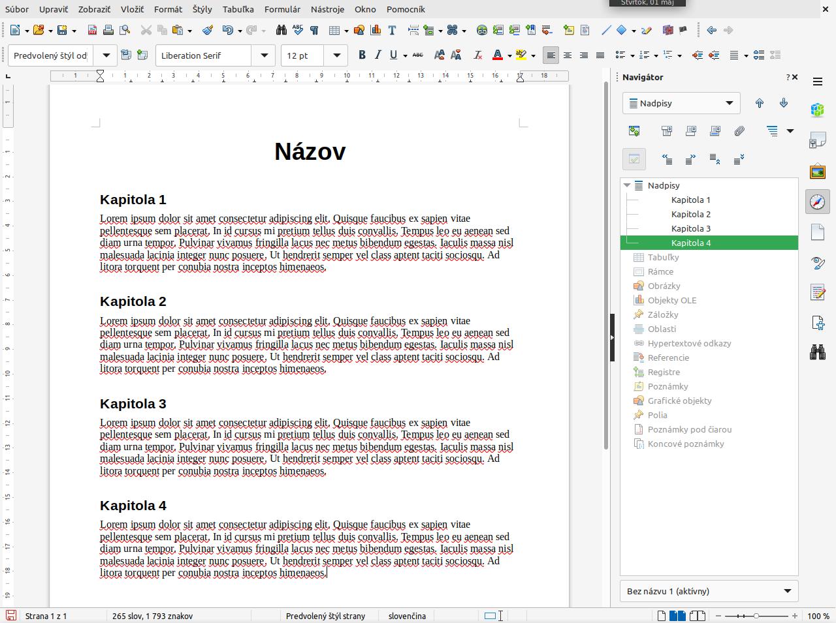The width and height of the screenshot is (836, 623).
Task: Insert hyperlink using the globe icon
Action: click(482, 30)
